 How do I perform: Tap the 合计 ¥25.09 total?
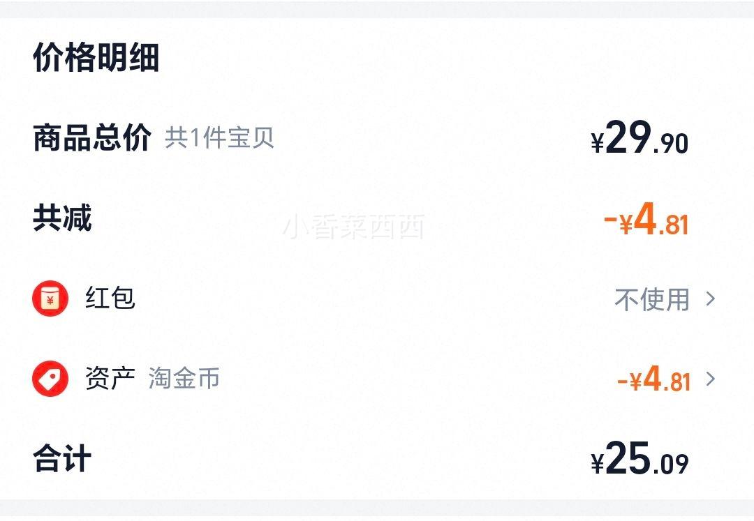pos(640,458)
